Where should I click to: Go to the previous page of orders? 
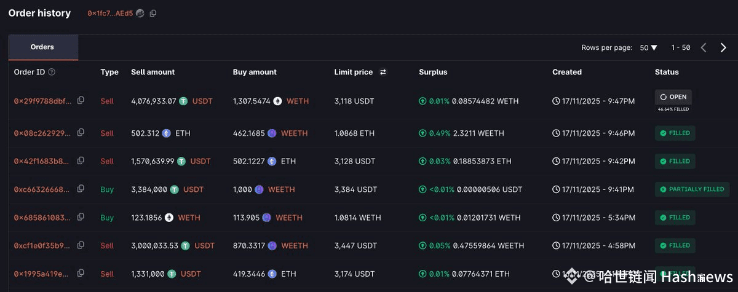[x=704, y=47]
